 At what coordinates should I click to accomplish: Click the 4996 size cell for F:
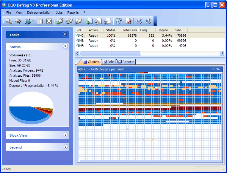(x=182, y=46)
